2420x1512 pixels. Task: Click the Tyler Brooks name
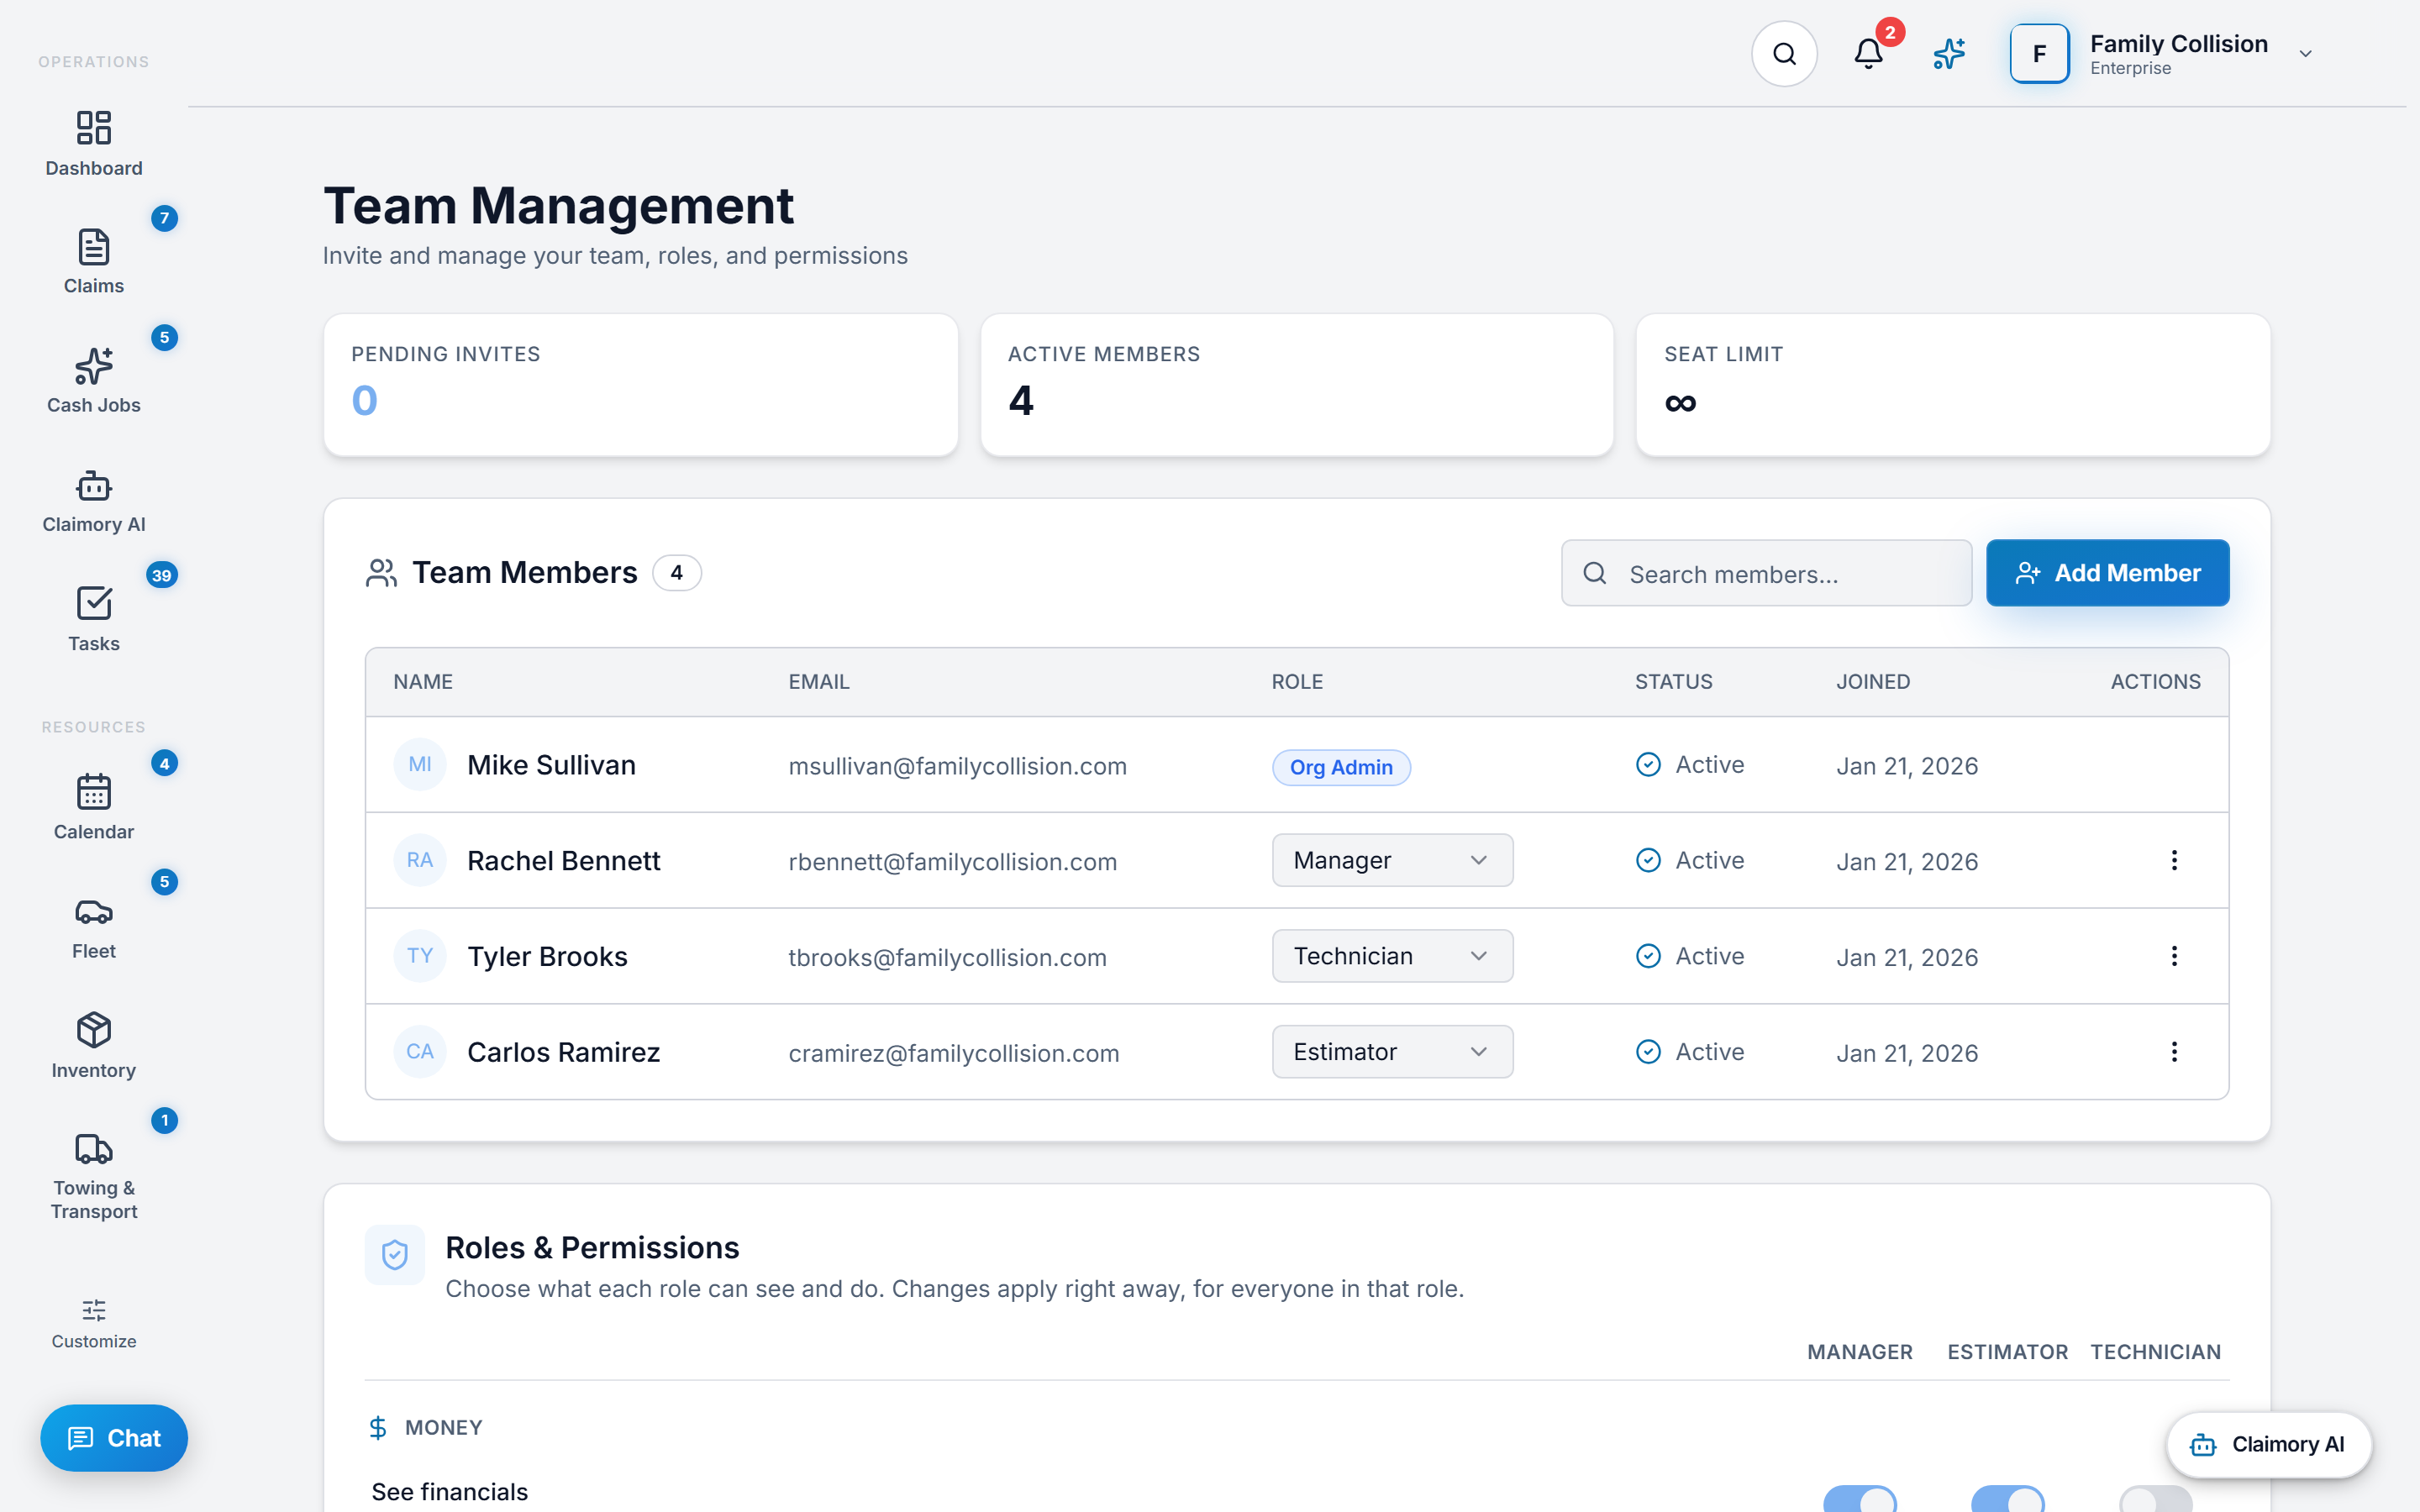point(547,957)
